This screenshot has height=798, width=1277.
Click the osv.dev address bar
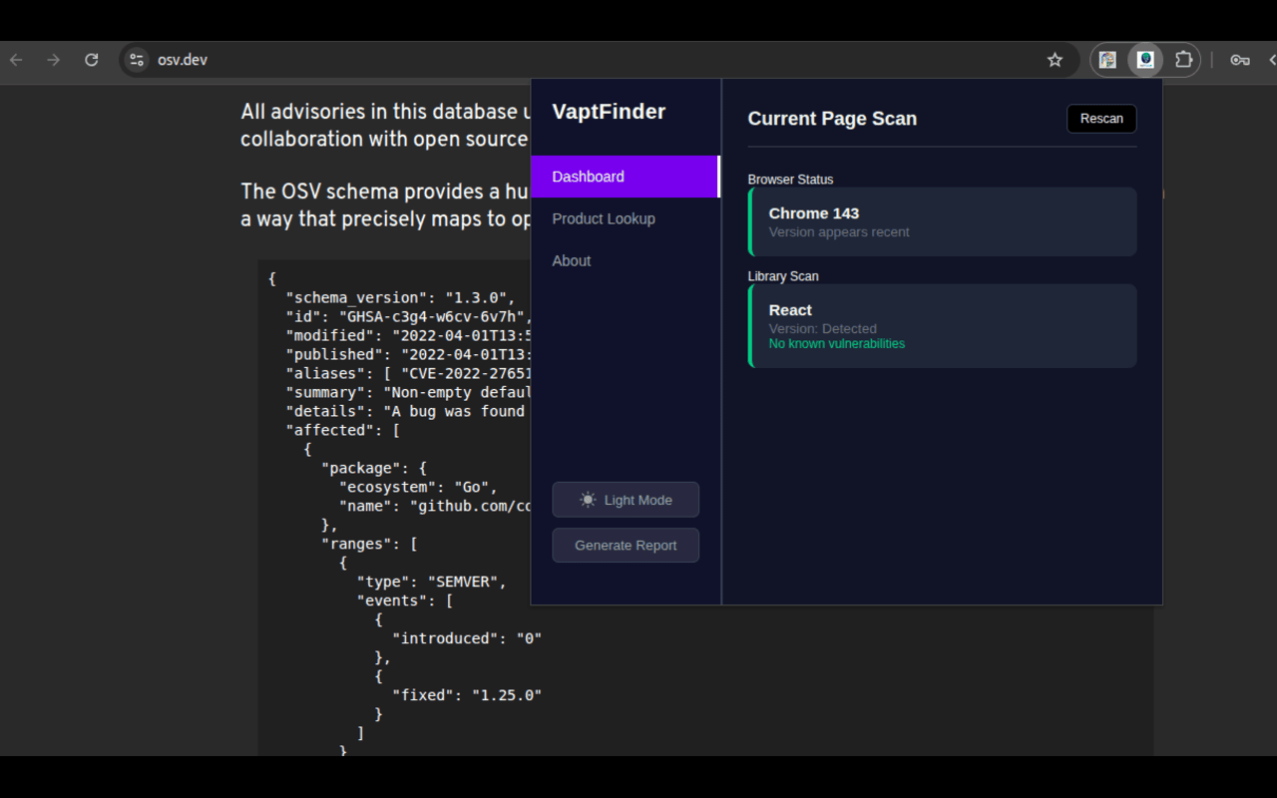599,60
